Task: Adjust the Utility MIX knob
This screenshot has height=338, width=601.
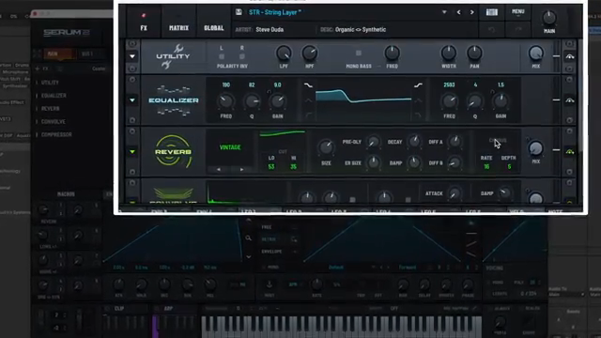Action: 536,54
